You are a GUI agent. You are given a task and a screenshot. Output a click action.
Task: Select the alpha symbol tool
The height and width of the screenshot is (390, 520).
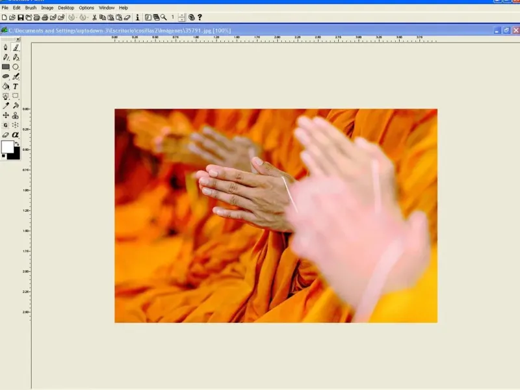click(16, 135)
